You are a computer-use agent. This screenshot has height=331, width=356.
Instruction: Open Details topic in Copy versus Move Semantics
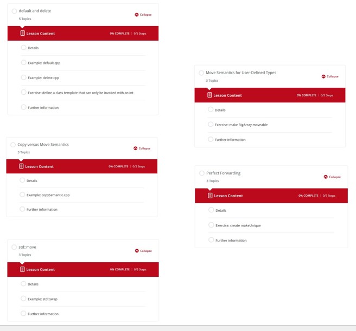(32, 181)
